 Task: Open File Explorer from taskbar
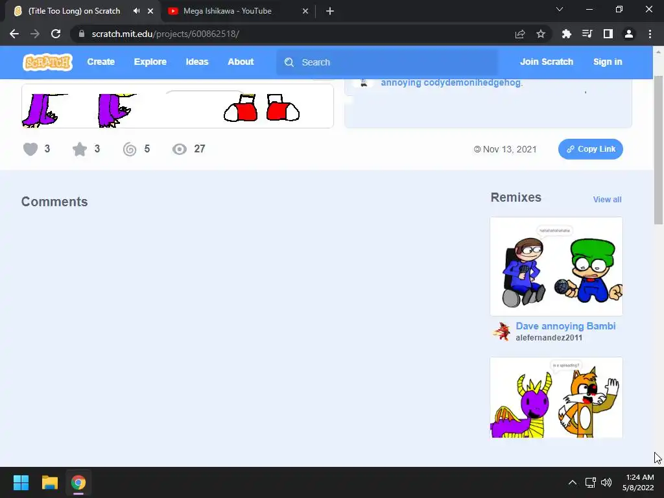pos(49,482)
